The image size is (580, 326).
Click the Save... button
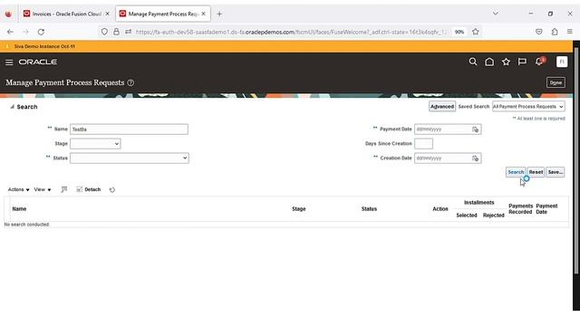click(x=556, y=172)
